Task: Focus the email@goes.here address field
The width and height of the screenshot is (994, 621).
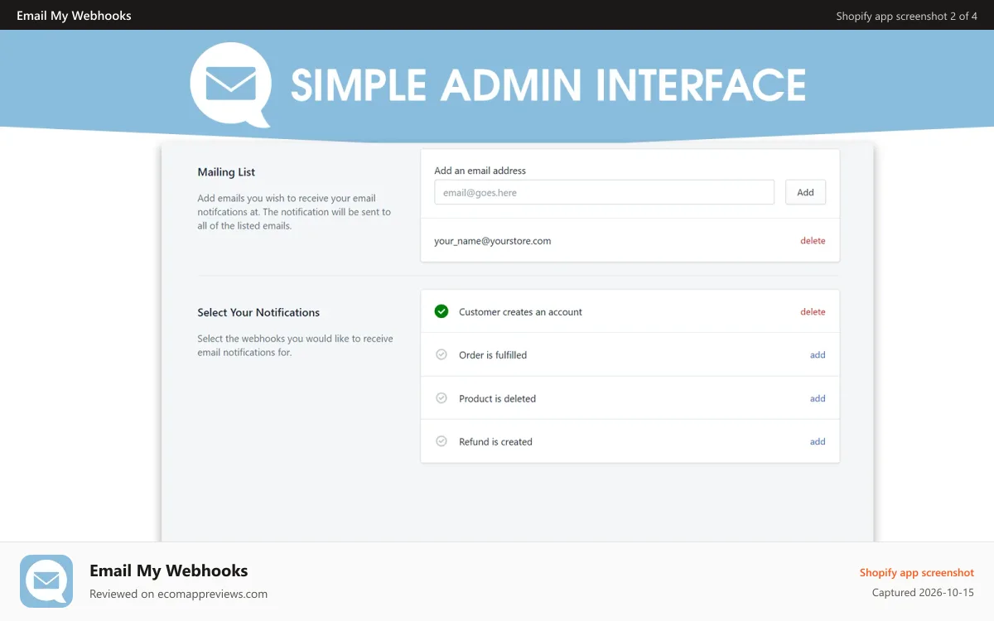Action: (x=604, y=192)
